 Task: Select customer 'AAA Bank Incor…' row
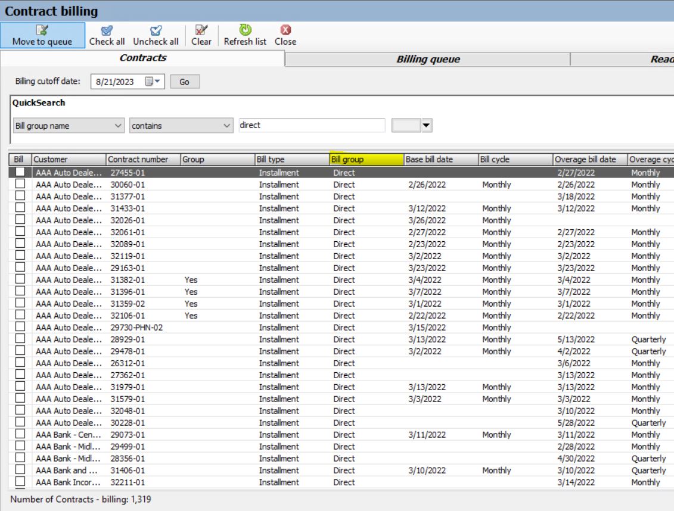coord(68,482)
